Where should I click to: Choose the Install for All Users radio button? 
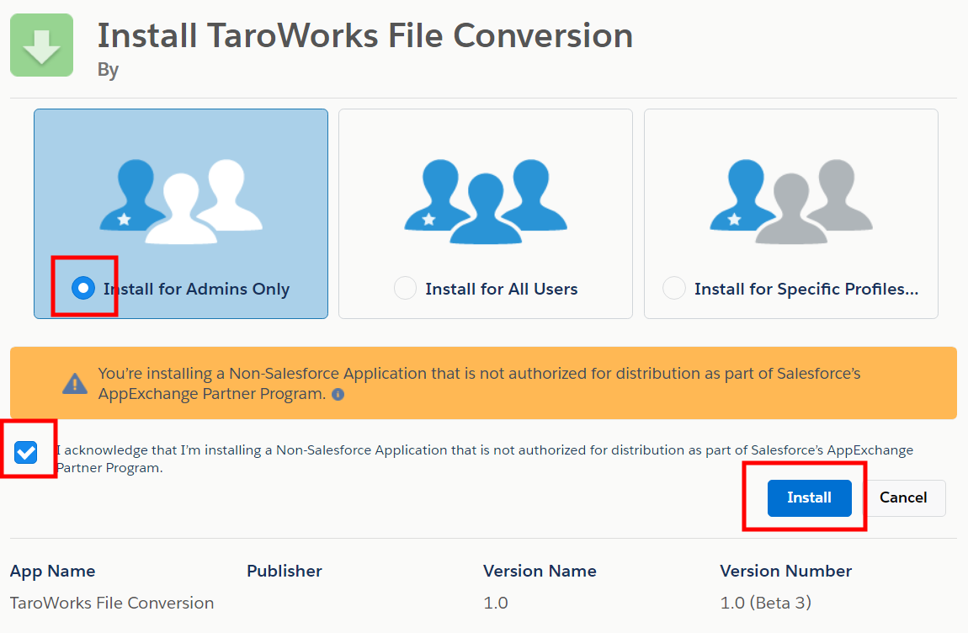405,289
